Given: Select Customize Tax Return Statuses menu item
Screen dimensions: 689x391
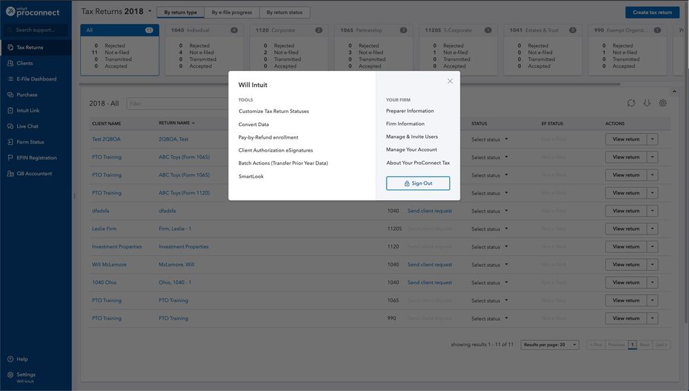Looking at the screenshot, I should [x=273, y=111].
